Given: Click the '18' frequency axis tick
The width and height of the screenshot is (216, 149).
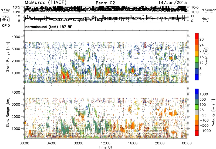Looking at the screenshot, I should coord(18,16).
